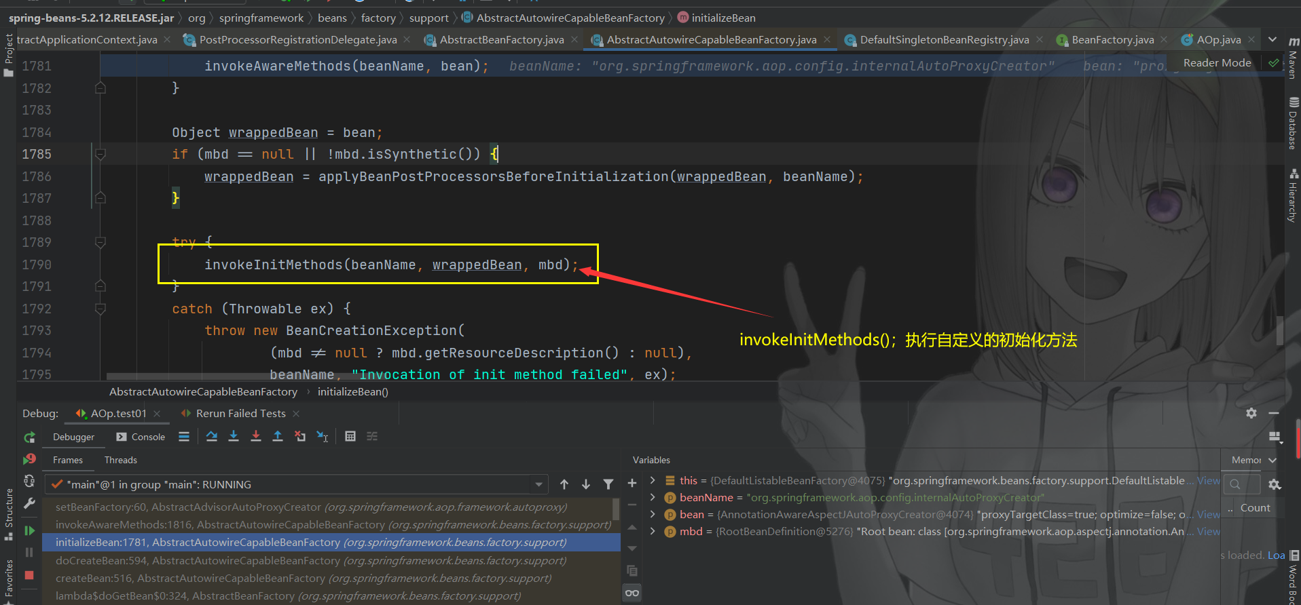Image resolution: width=1301 pixels, height=605 pixels.
Task: Expand the beanName variable node
Action: pos(653,497)
